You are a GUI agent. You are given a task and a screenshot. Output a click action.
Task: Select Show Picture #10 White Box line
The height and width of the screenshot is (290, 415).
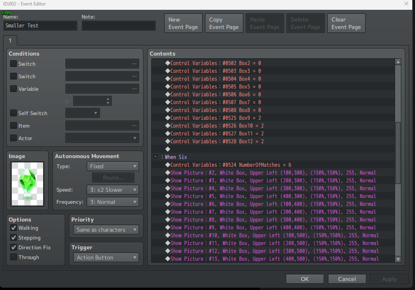(273, 235)
